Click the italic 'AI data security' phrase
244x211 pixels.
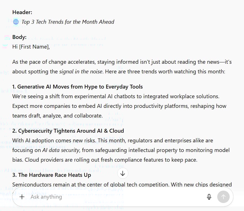coord(61,150)
